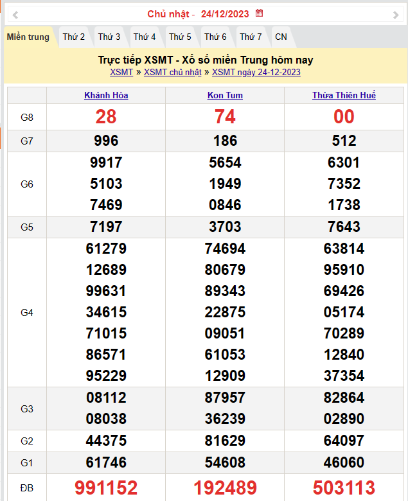The image size is (408, 501).
Task: Click G4 number 09051
Action: (x=226, y=333)
